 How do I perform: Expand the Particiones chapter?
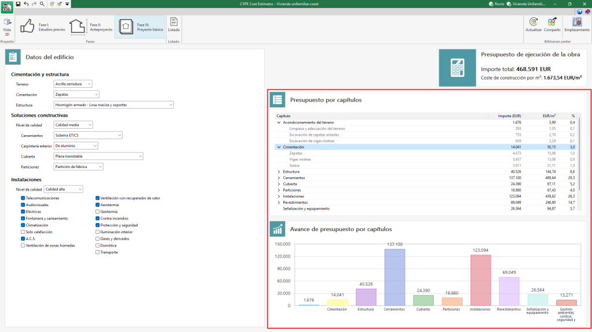[279, 190]
